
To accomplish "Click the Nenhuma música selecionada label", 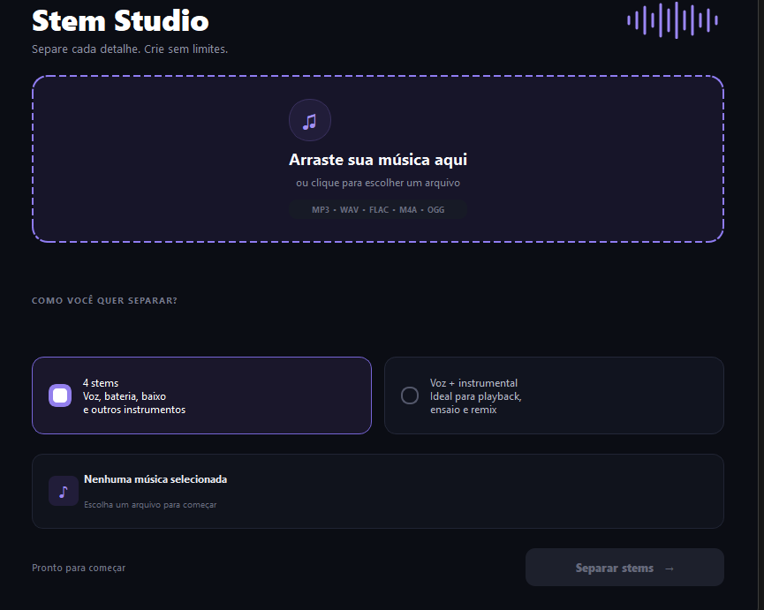I will pos(155,479).
